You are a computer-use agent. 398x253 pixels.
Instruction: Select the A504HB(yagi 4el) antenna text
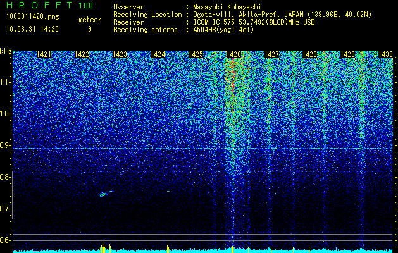coord(223,30)
